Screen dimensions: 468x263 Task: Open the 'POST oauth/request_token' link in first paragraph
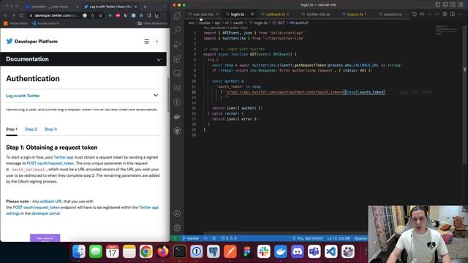coord(50,163)
